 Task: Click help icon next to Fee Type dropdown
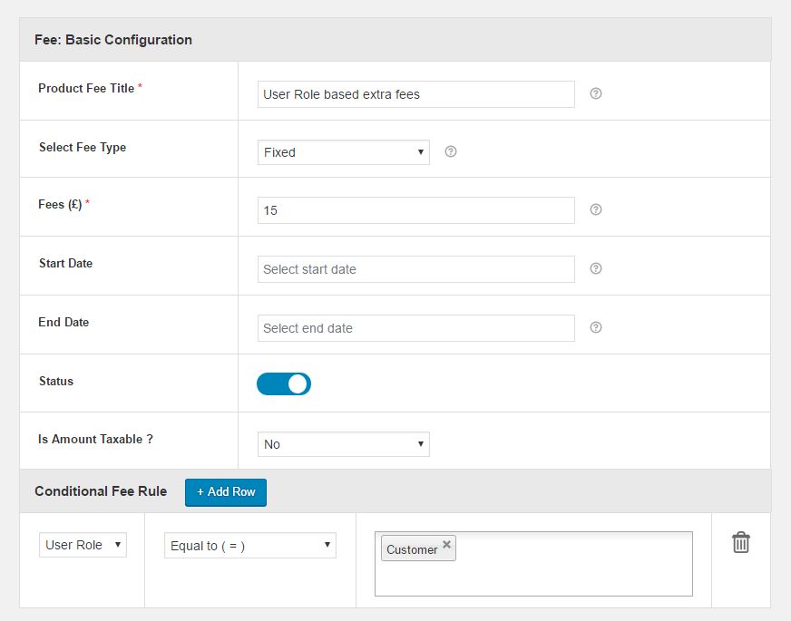pos(451,151)
